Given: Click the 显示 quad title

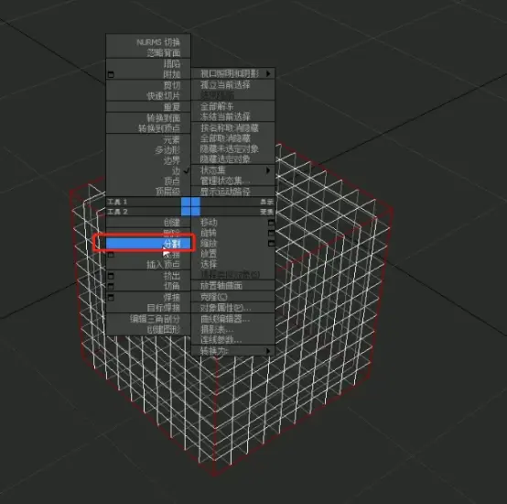Looking at the screenshot, I should 266,202.
